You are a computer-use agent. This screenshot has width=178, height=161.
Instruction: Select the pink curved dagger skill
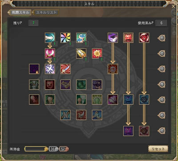tap(50, 53)
